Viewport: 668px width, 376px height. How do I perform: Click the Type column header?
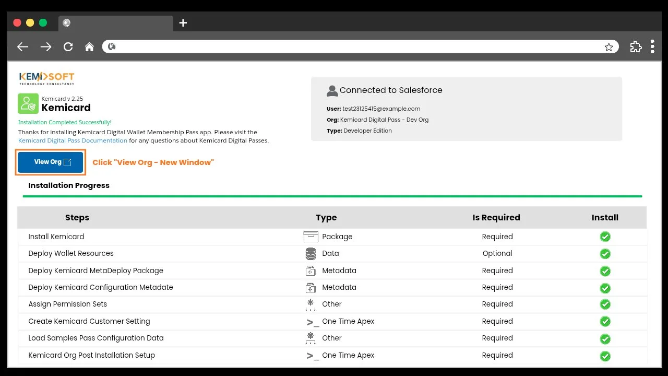326,218
